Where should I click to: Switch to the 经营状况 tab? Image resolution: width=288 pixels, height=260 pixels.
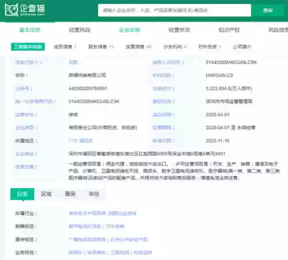[179, 30]
